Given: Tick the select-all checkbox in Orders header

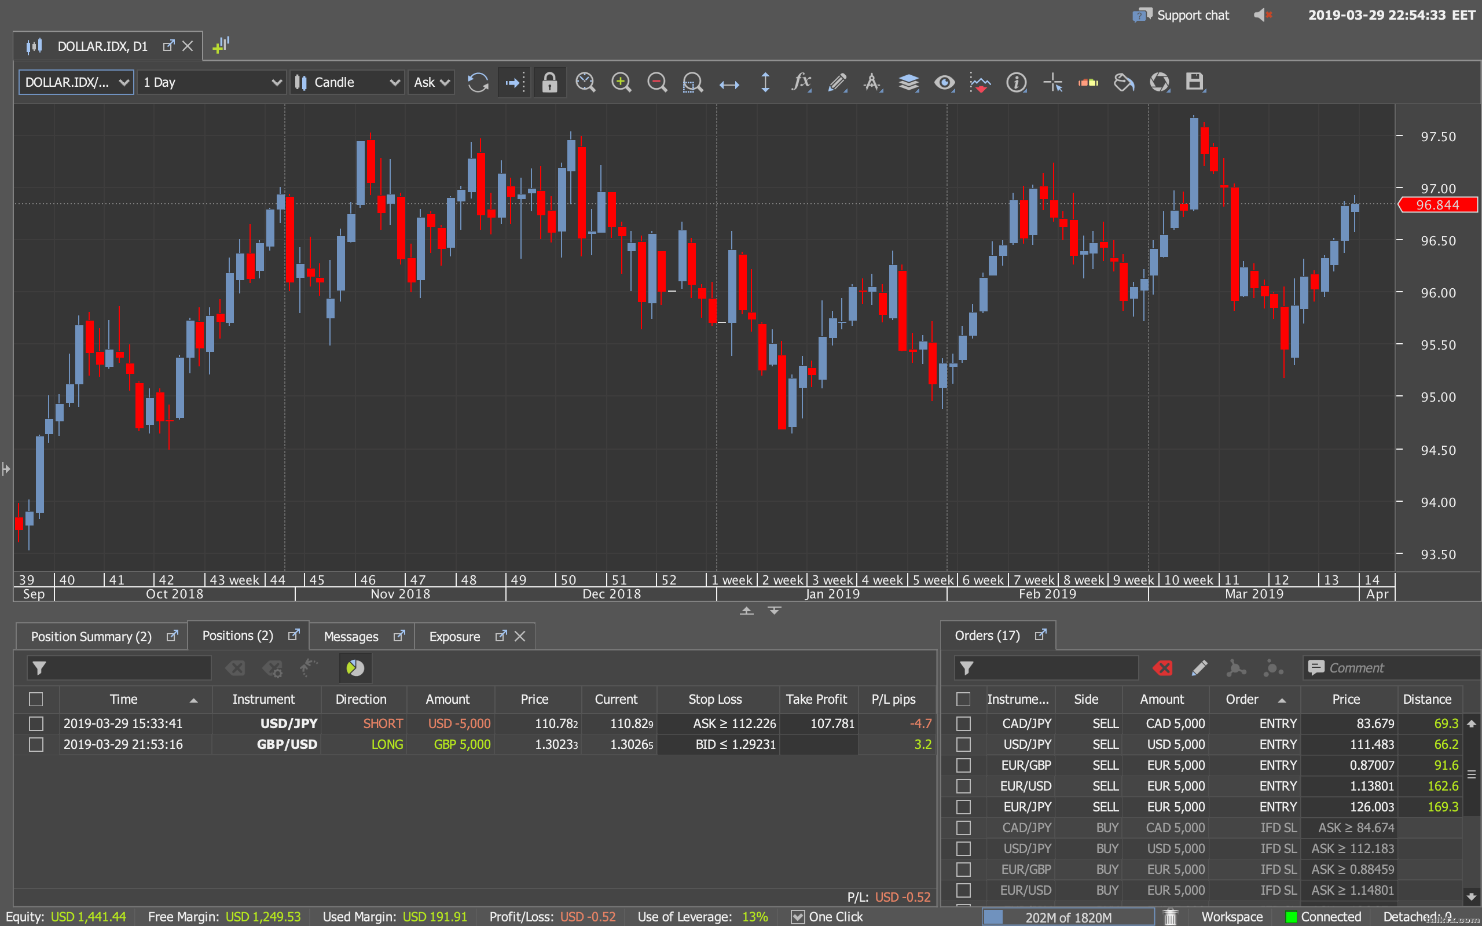Looking at the screenshot, I should (x=963, y=699).
